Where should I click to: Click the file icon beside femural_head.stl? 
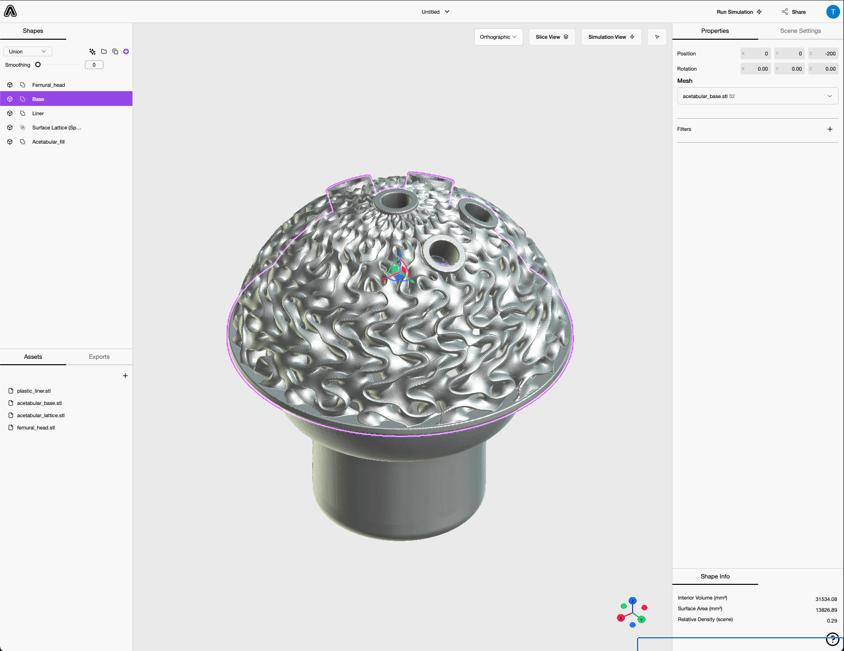tap(11, 427)
